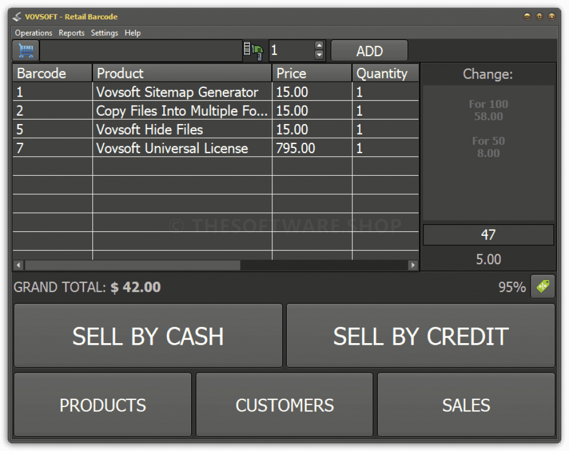Click the 15.00 price of Copy Files row
The image size is (569, 451).
click(312, 111)
